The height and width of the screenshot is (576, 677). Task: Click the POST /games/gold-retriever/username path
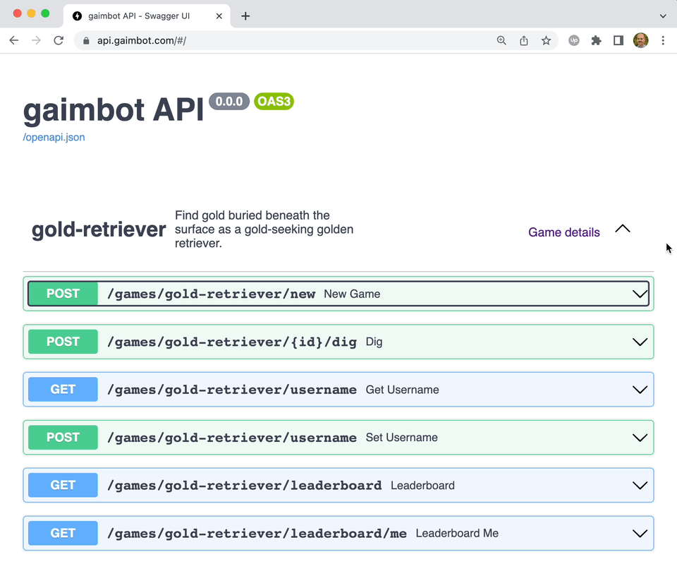click(x=232, y=438)
